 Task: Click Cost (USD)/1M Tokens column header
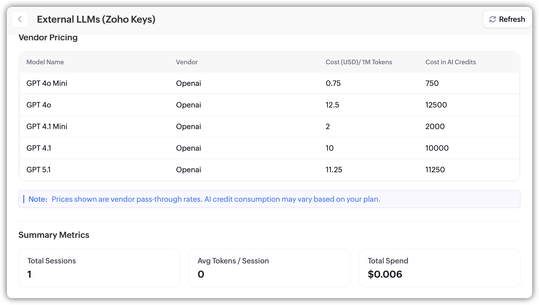[x=359, y=62]
